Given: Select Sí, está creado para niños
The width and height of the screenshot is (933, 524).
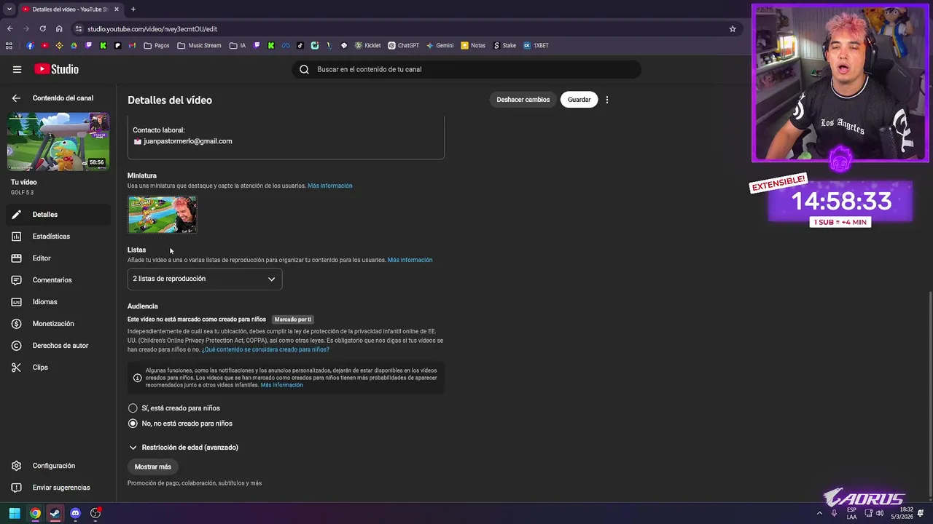Looking at the screenshot, I should click(x=133, y=408).
